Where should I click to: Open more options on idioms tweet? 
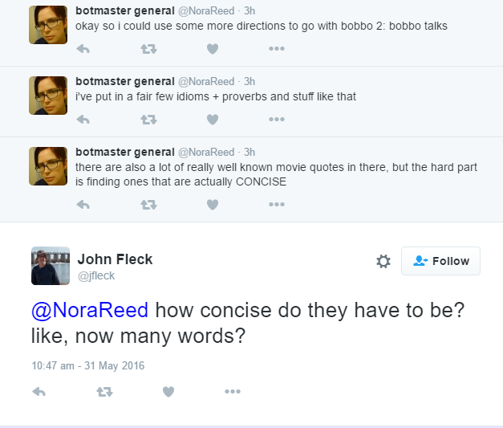[277, 119]
